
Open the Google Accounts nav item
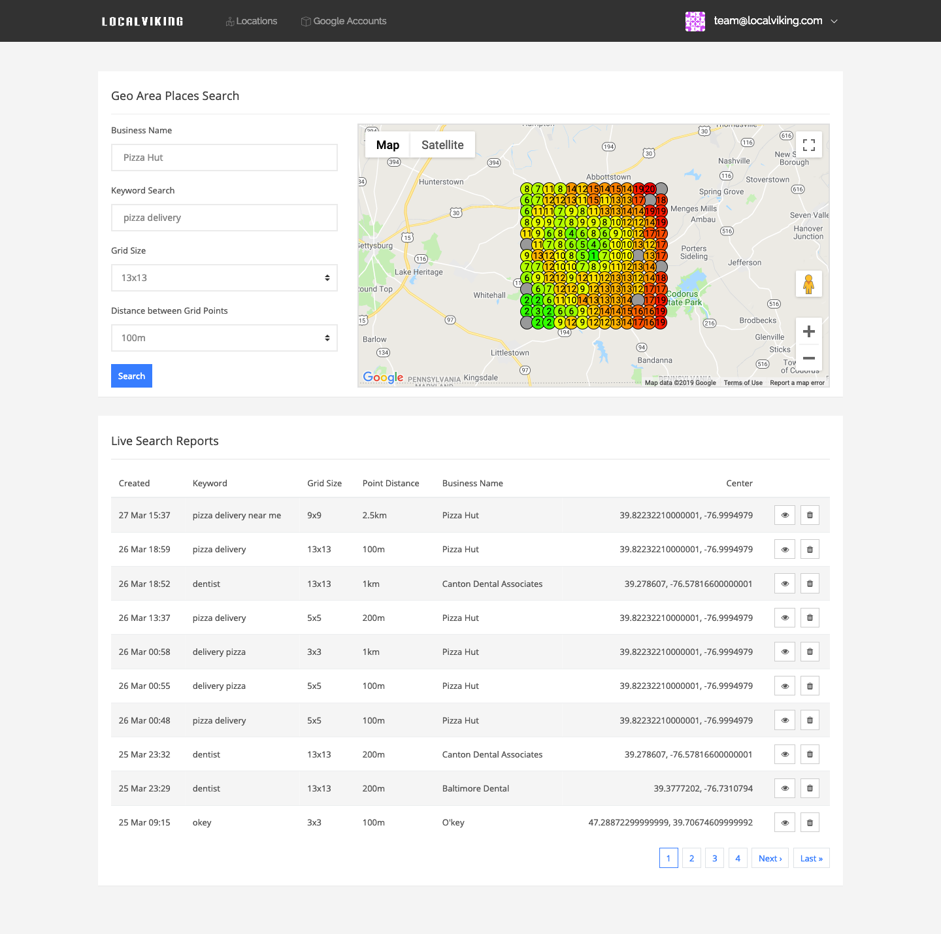tap(344, 21)
